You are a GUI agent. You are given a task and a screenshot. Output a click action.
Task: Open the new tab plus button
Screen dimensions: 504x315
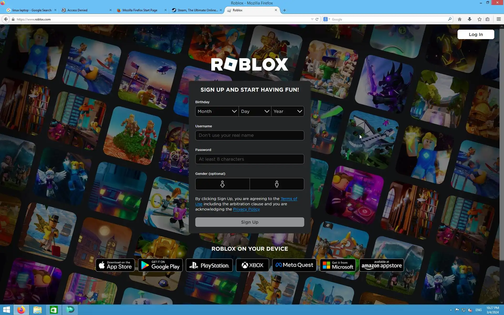pyautogui.click(x=284, y=10)
